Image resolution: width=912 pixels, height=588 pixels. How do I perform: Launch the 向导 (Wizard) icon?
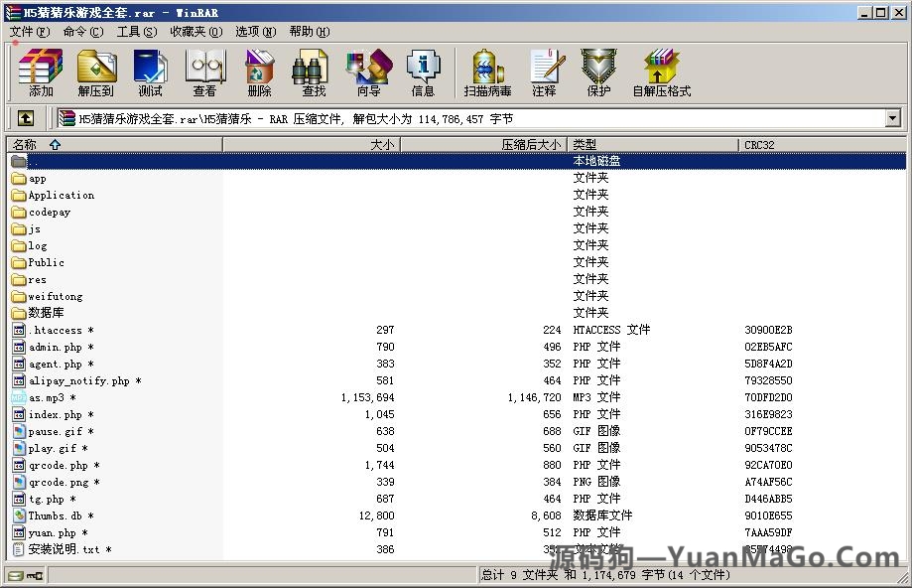coord(368,72)
